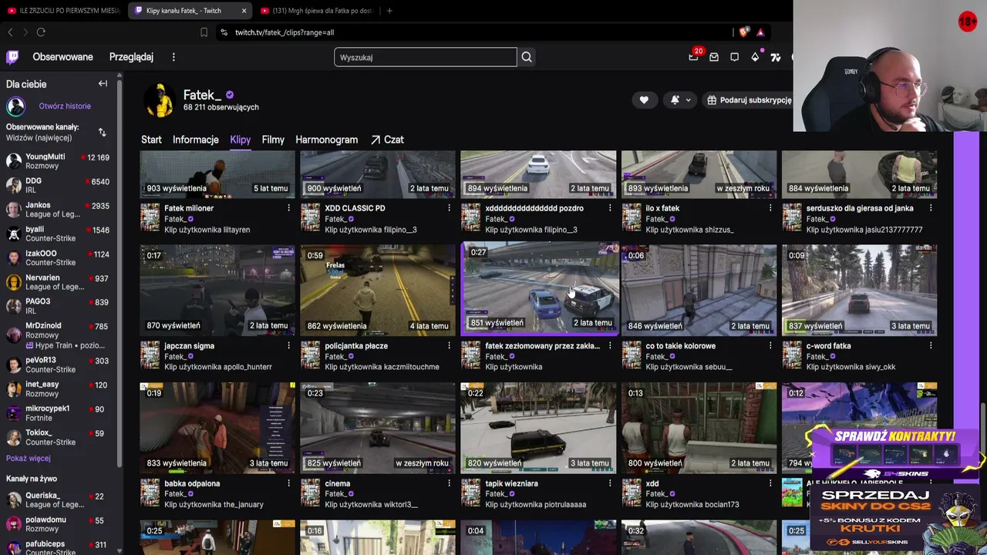Play the co to takie kolorowe clip thumbnail
The image size is (987, 555).
click(x=699, y=291)
